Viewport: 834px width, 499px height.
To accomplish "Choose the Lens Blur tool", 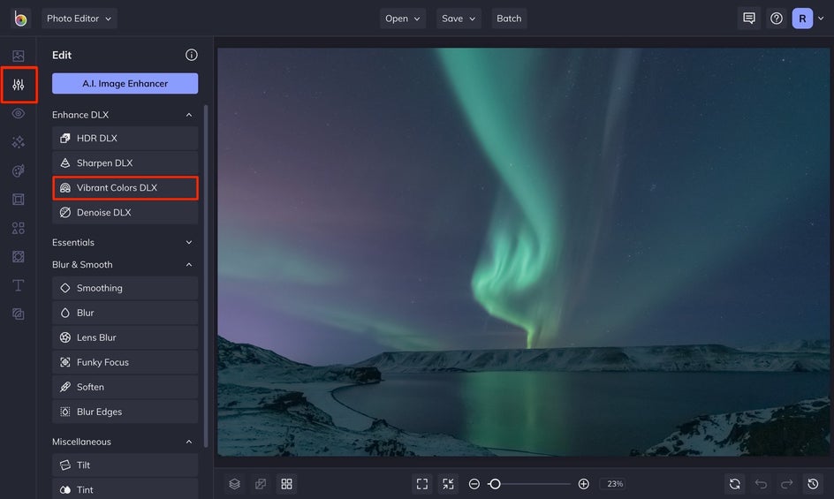I will [x=125, y=337].
